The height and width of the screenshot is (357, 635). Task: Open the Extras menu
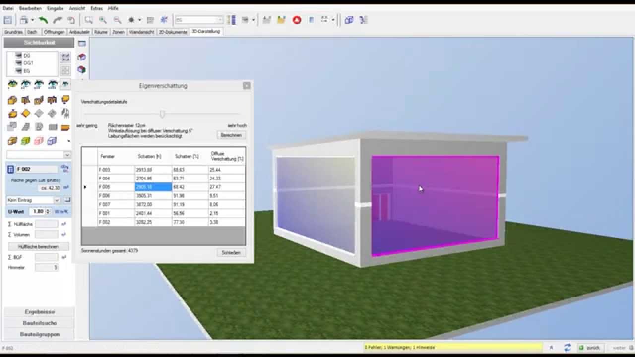pyautogui.click(x=97, y=8)
